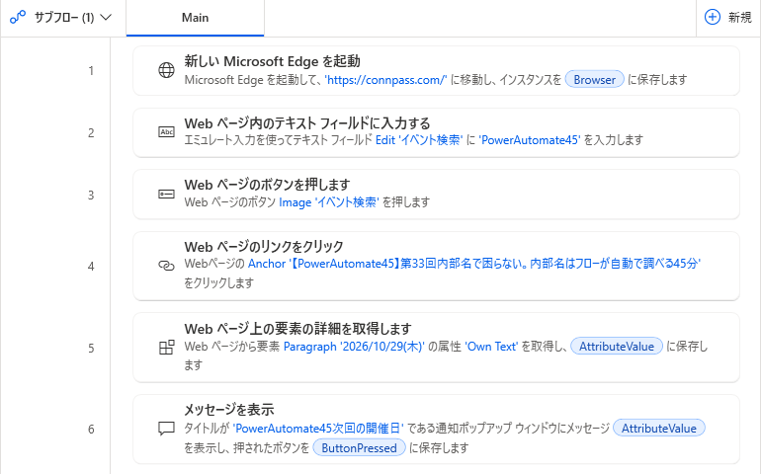Open the Anchor '【PowerAutomate45】第33回 link
The width and height of the screenshot is (761, 474).
tap(474, 264)
